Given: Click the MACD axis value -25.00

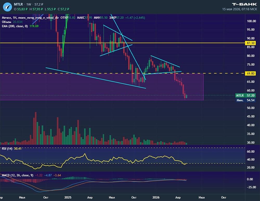Looking at the screenshot, I should tap(251, 187).
